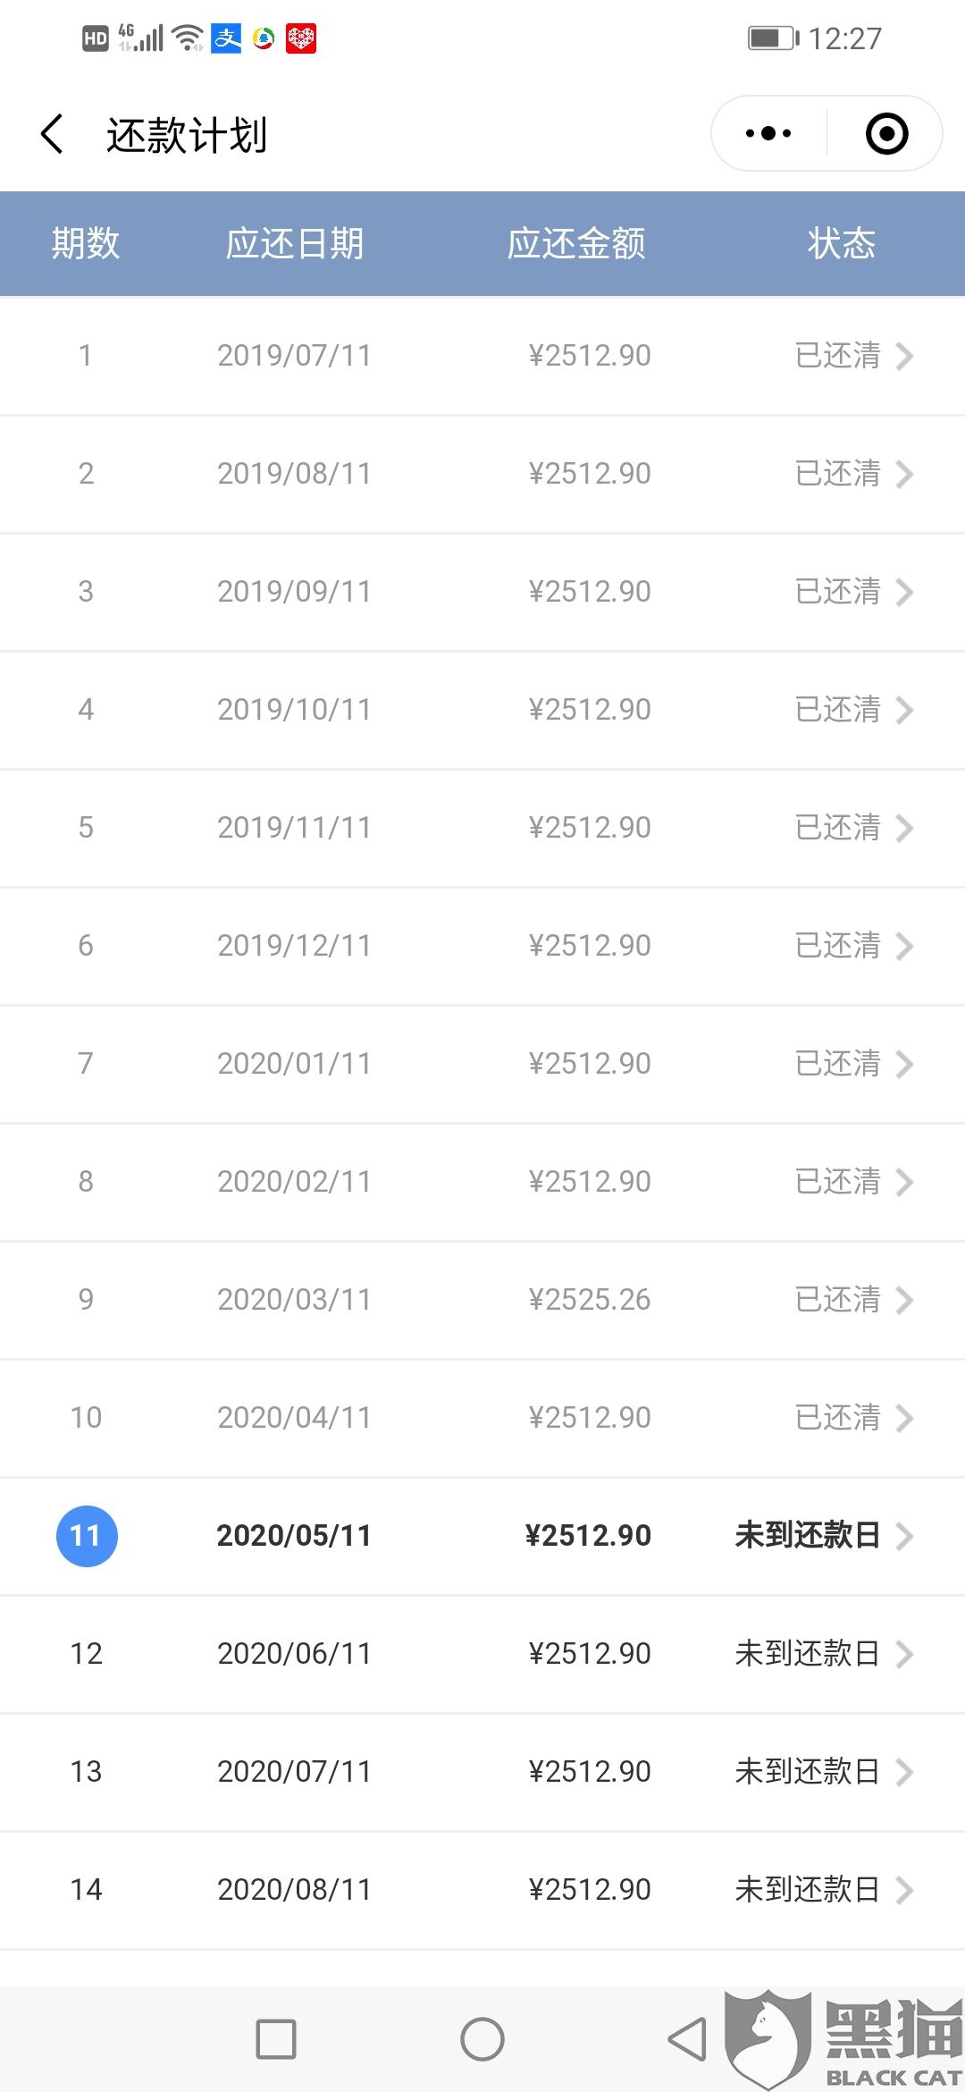Tap 未到还款日 status for 2020/07/11
Viewport: 965px width, 2092px height.
(807, 1772)
